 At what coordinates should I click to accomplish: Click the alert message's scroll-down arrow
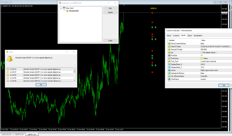coord(75,65)
